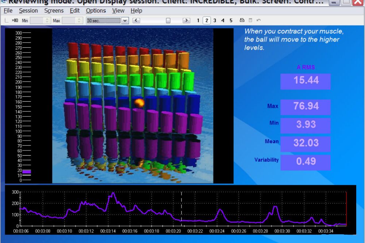Click the Min value spinner arrows

point(47,20)
